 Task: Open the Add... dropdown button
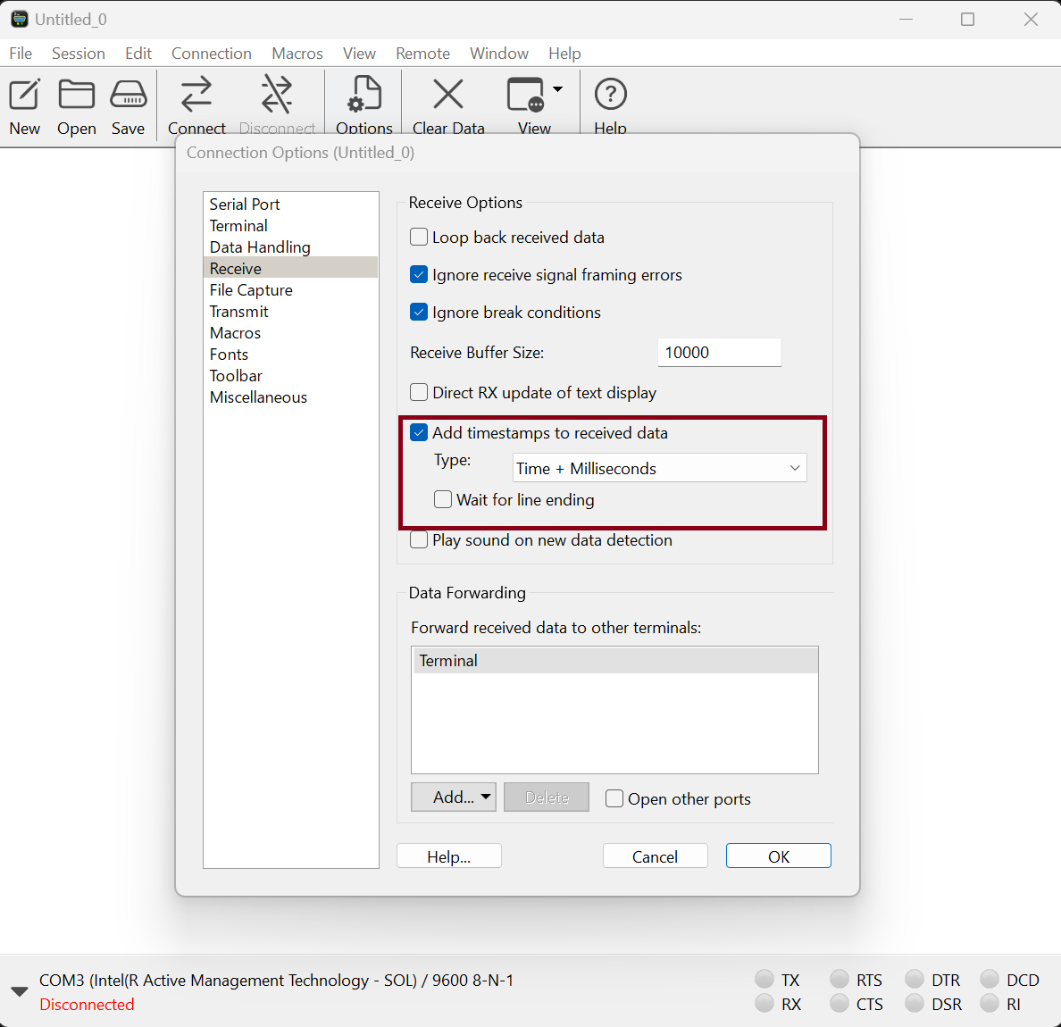point(454,797)
